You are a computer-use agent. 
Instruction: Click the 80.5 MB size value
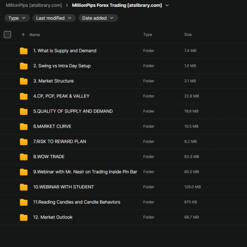point(191,172)
